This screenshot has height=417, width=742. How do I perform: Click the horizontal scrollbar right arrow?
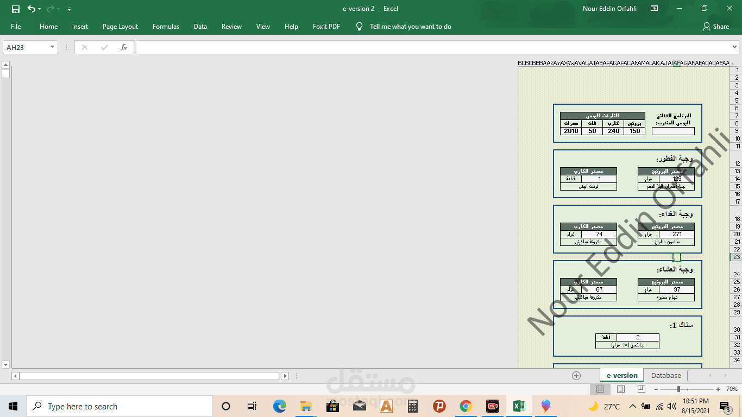tap(285, 376)
